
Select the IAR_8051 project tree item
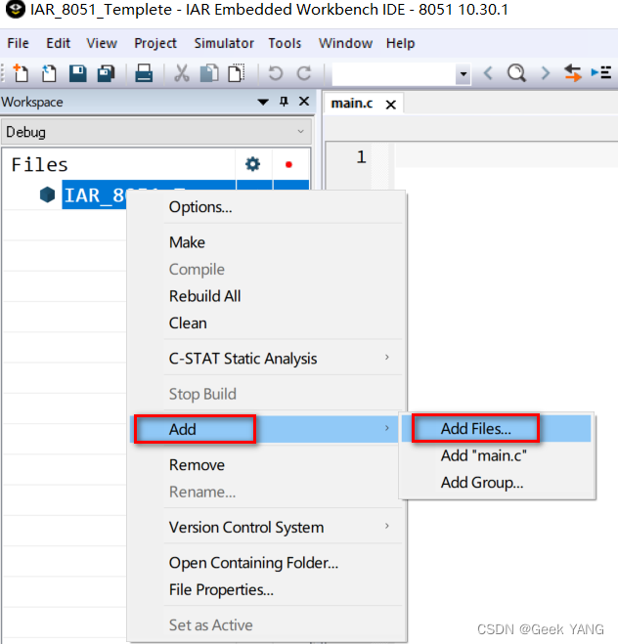94,194
